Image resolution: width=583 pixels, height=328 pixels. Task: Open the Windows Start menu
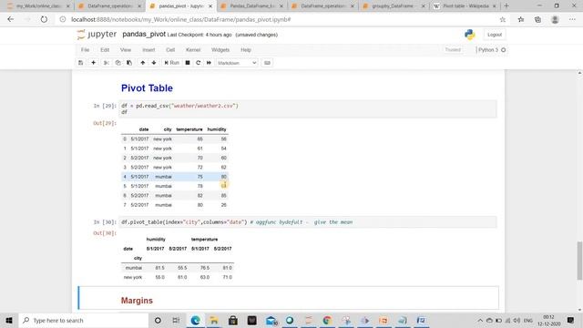pos(9,320)
